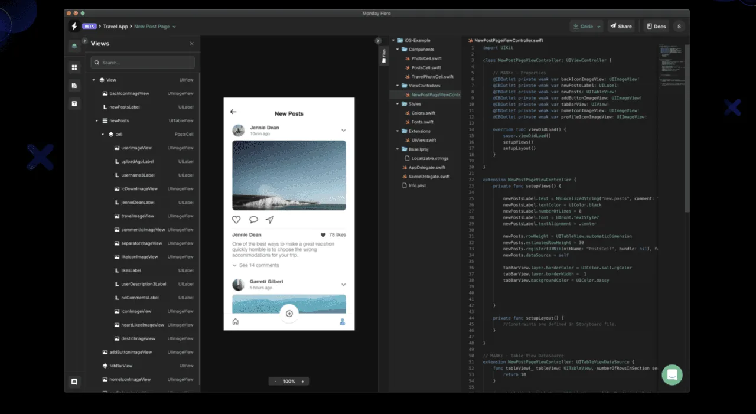Select AppDelegate.swift file
Viewport: 756px width, 414px height.
coord(427,167)
